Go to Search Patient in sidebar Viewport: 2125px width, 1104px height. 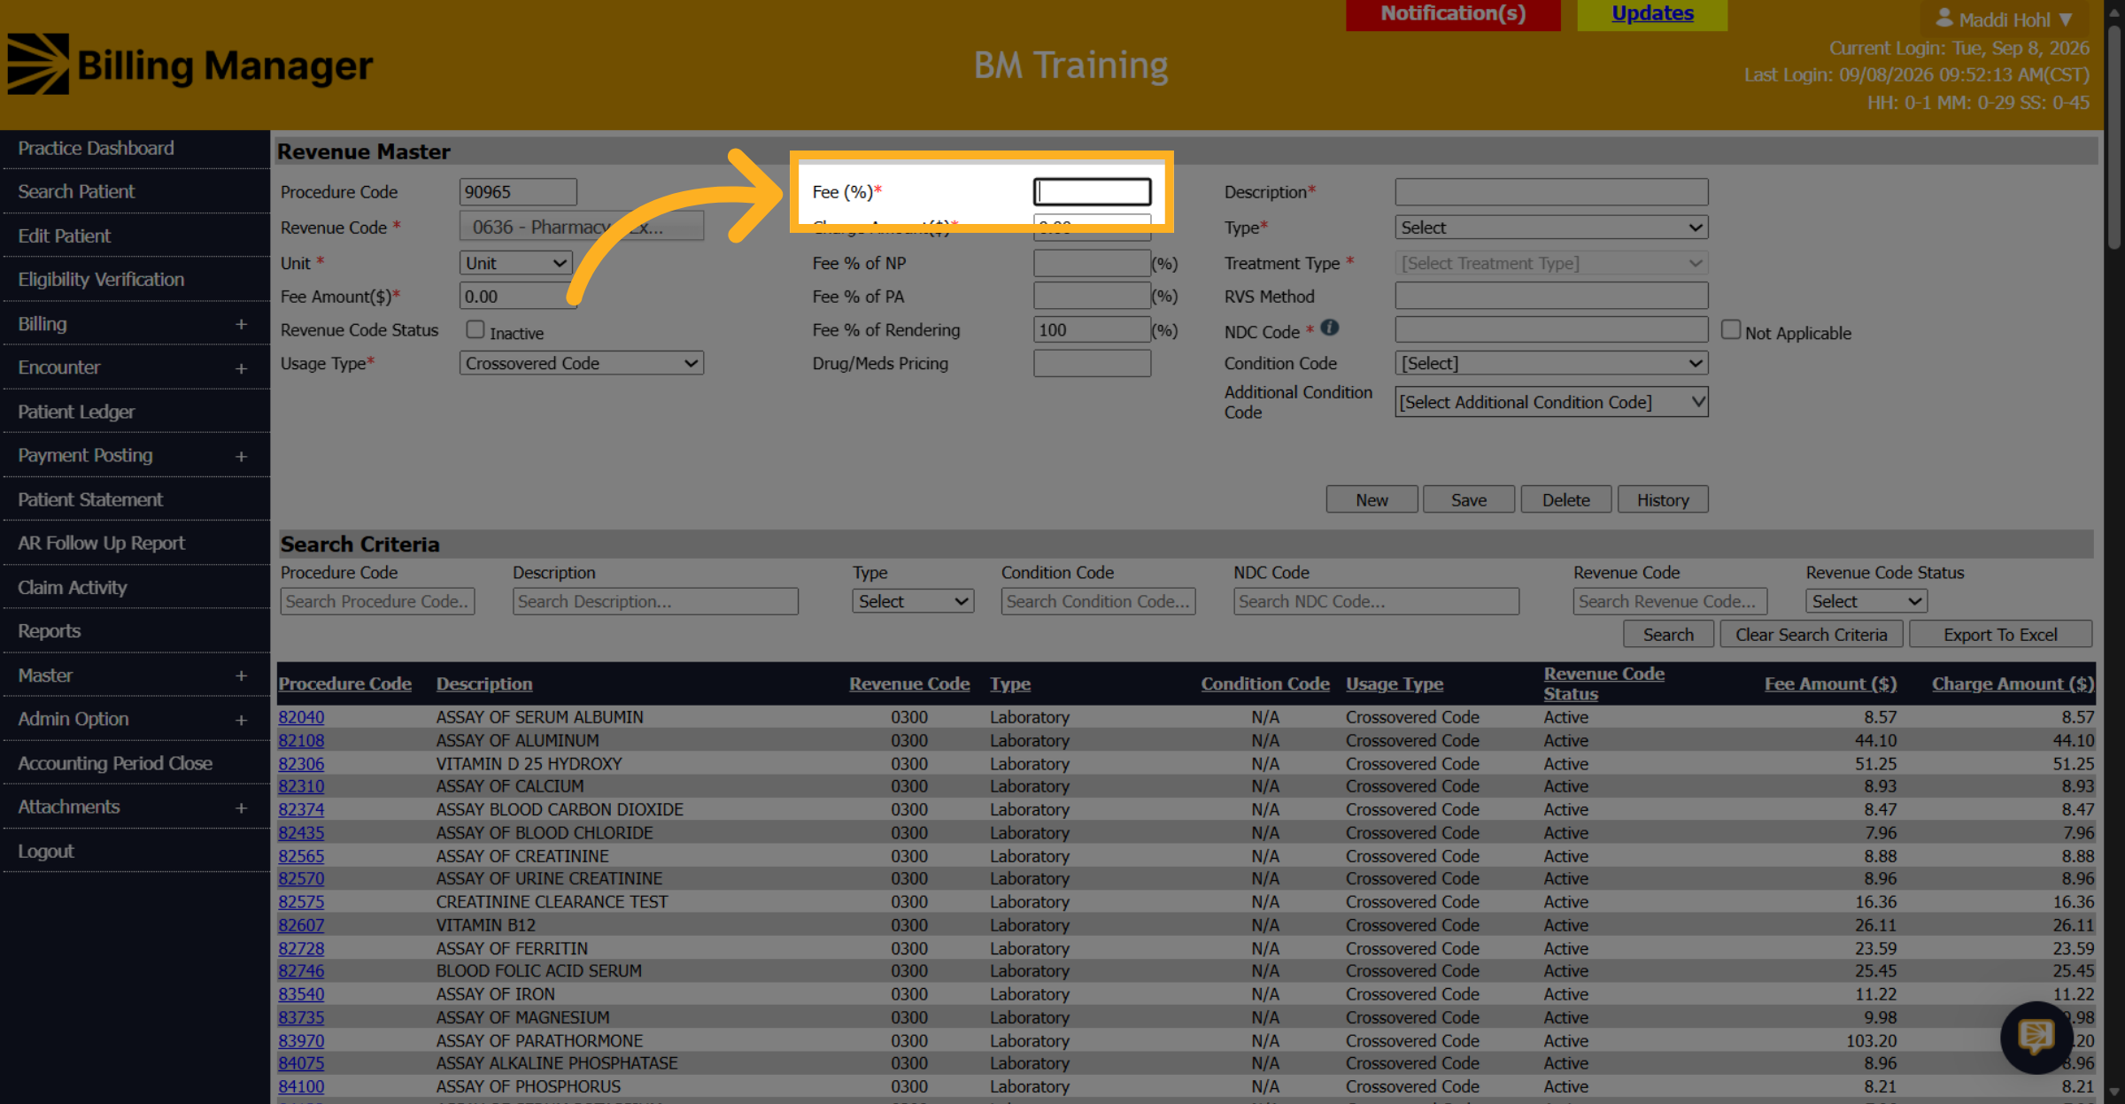pyautogui.click(x=76, y=191)
